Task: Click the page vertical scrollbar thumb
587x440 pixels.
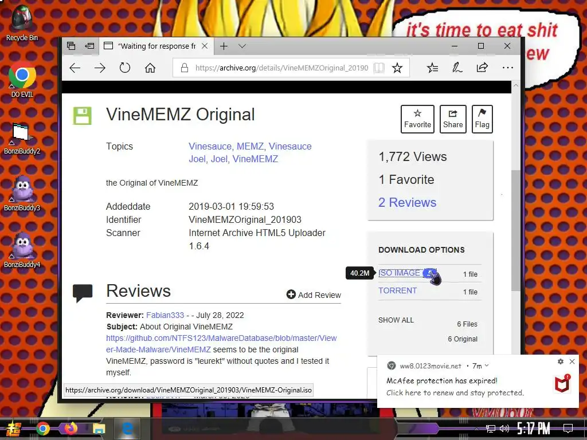Action: pos(516,230)
